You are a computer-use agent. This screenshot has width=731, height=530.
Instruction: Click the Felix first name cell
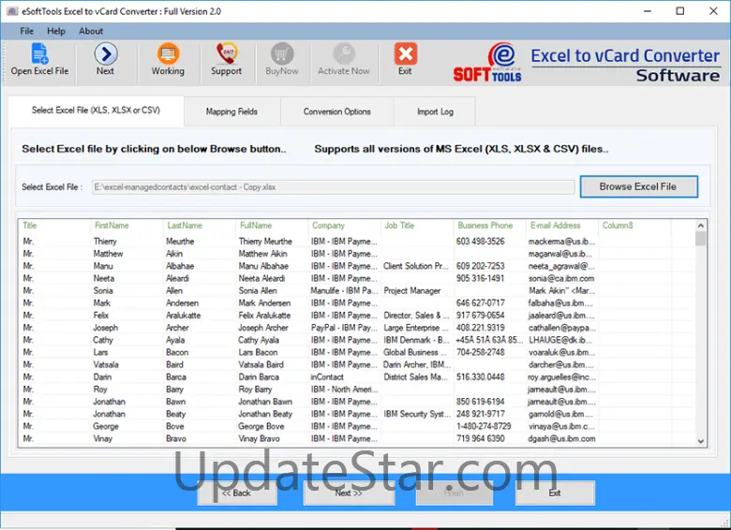101,316
